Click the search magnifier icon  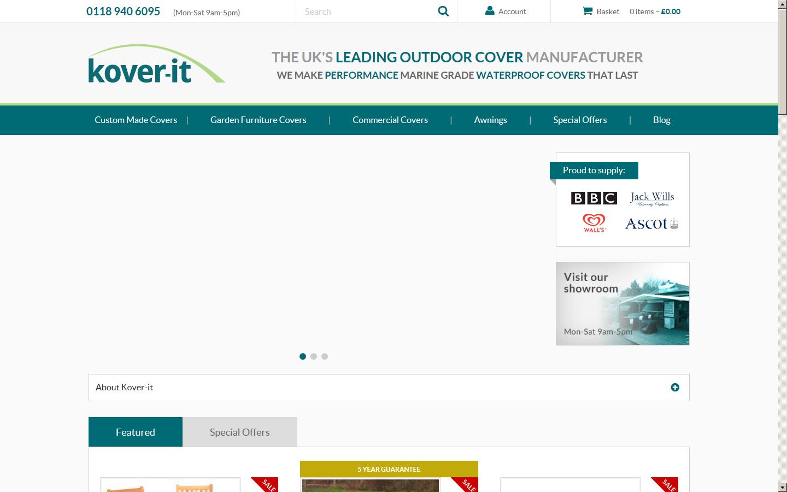tap(443, 11)
